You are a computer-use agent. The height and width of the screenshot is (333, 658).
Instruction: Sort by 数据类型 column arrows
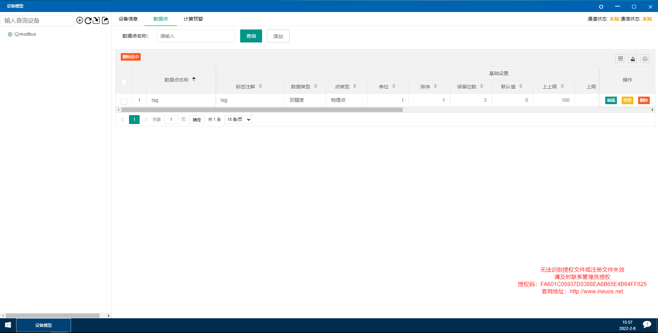coord(316,86)
